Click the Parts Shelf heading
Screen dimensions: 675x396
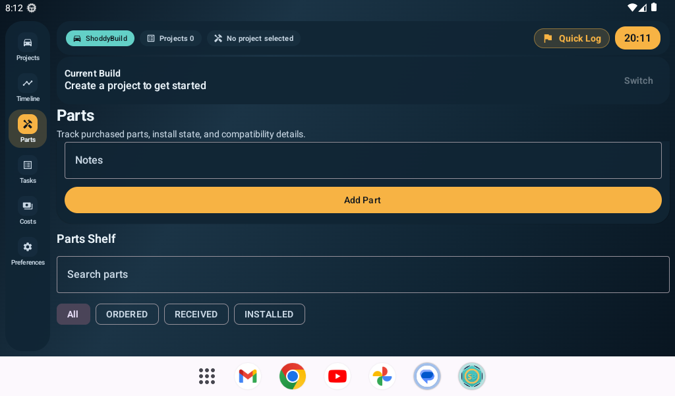[86, 239]
